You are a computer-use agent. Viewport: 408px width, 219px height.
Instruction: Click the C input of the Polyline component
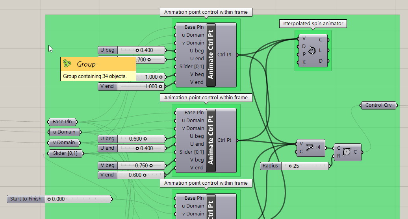[x=301, y=151]
